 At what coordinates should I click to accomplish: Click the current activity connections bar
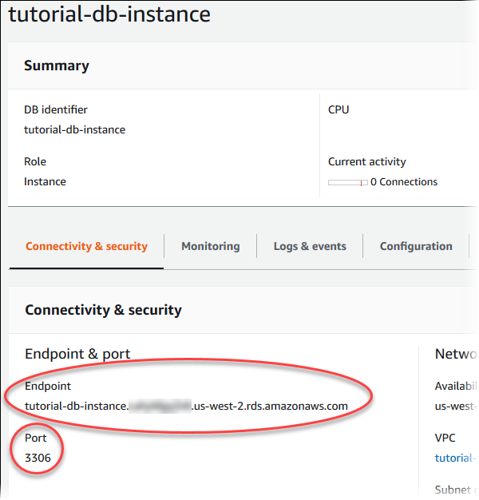348,182
